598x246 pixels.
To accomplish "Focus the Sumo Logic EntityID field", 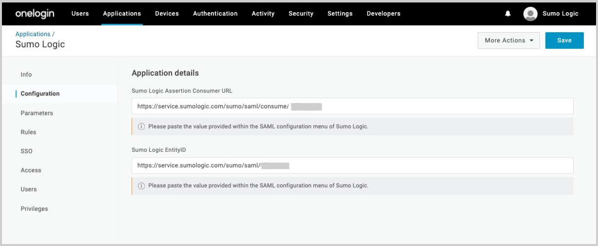I will 352,165.
